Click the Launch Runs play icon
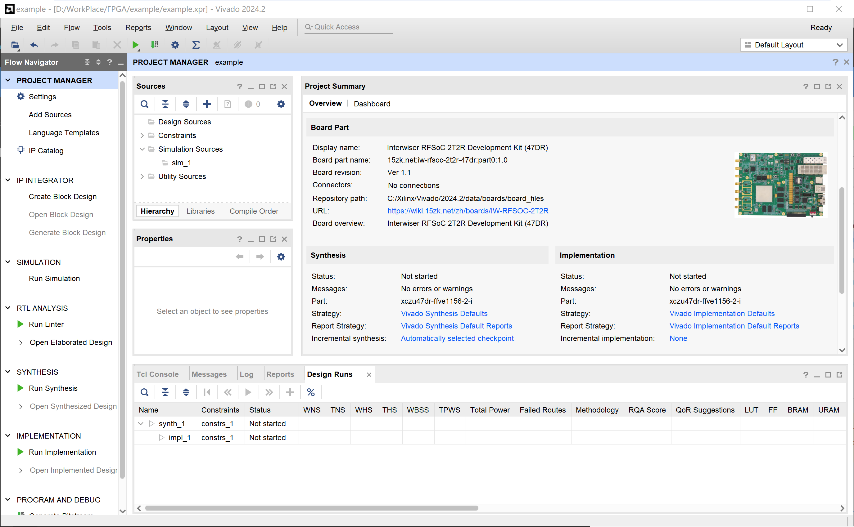Screen dimensions: 854x527 click(x=248, y=392)
